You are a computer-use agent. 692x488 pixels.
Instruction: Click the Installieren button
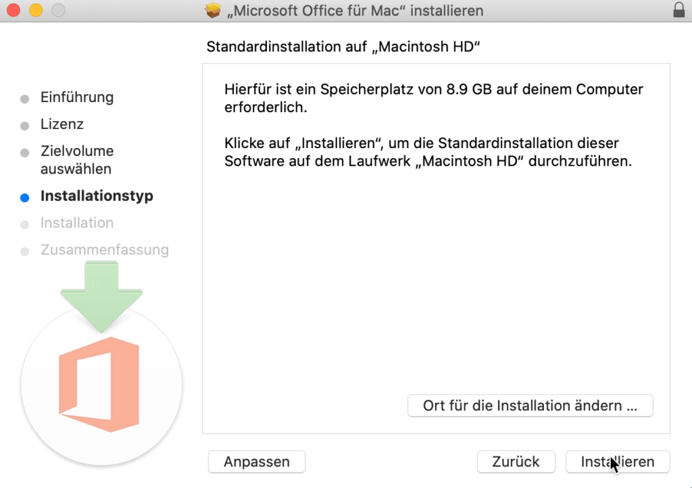617,462
